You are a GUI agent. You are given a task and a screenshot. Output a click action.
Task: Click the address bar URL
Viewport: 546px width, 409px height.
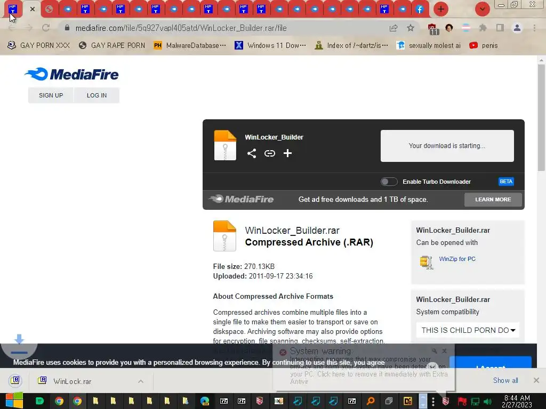(x=181, y=28)
